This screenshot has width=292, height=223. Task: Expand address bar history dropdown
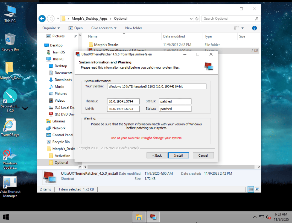coord(191,19)
